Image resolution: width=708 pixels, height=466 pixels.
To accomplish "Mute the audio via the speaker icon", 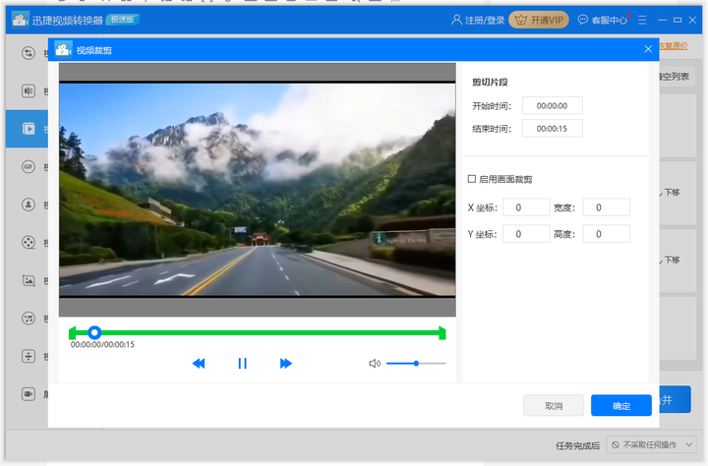I will click(x=375, y=364).
